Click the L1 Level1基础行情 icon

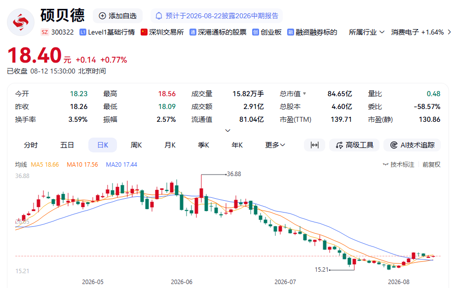tap(83, 32)
